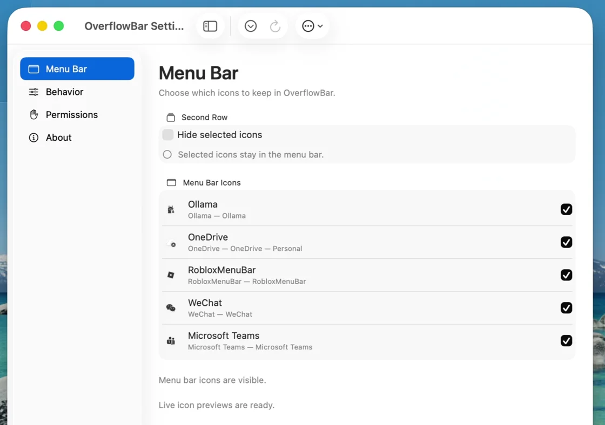
Task: Click the 'WeChat — WeChat' subtitle
Action: (x=220, y=314)
